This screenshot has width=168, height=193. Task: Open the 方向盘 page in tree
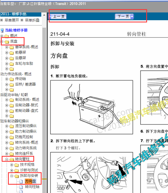click(31, 181)
